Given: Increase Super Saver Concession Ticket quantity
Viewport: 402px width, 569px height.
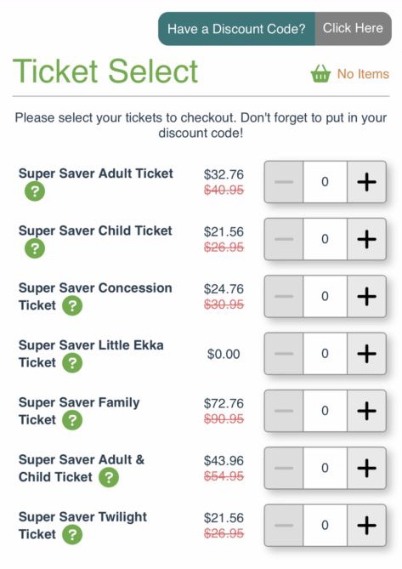Looking at the screenshot, I should pyautogui.click(x=366, y=296).
